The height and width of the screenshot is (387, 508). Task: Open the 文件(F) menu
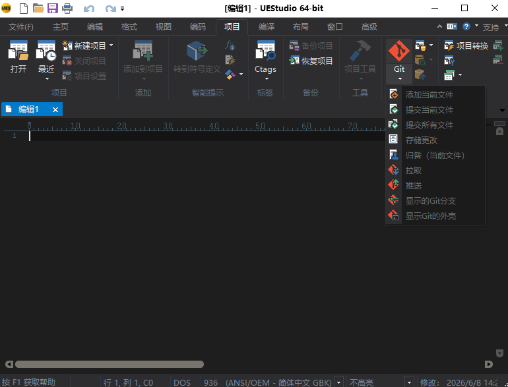tap(21, 27)
